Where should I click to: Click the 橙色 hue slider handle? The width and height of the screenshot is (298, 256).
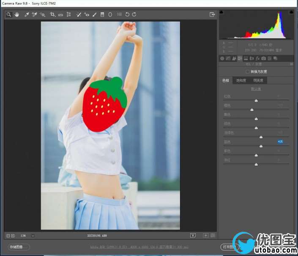(252, 110)
